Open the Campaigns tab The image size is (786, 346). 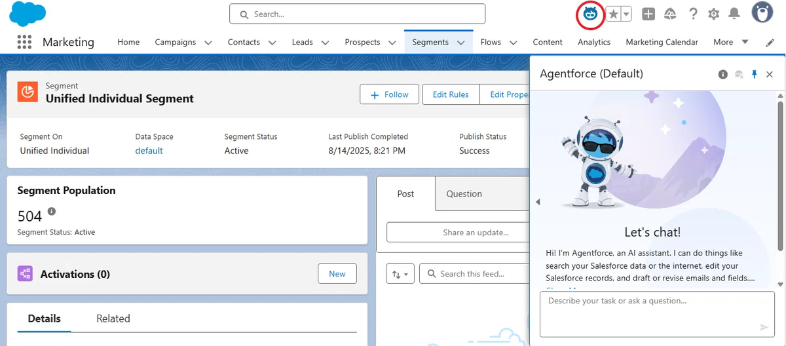(x=176, y=42)
